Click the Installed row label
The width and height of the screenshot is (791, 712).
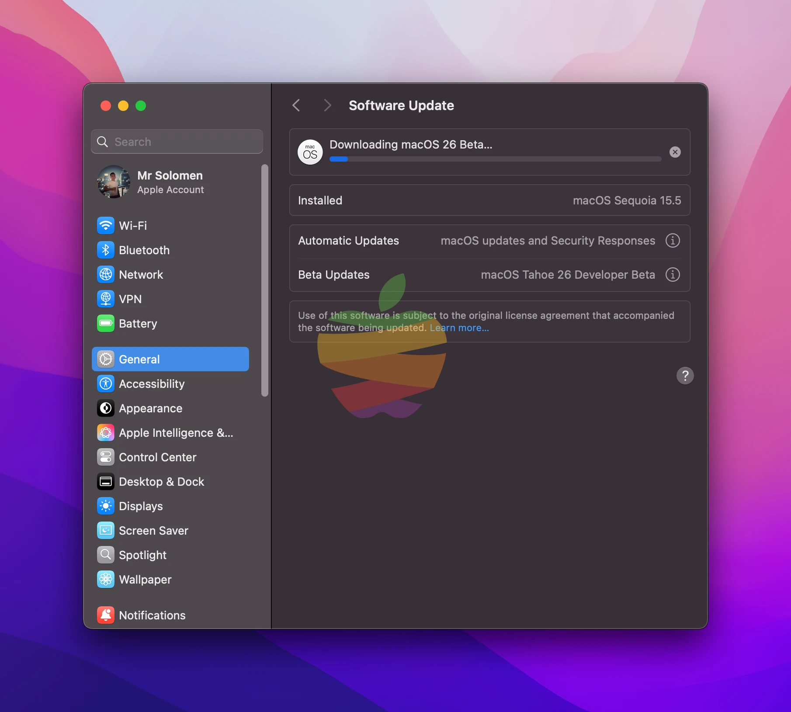pyautogui.click(x=320, y=200)
